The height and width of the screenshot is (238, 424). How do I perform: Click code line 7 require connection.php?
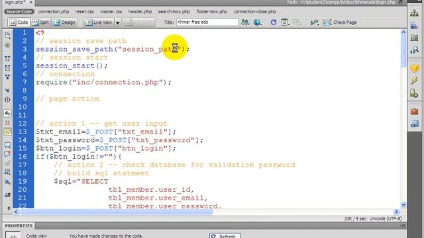(103, 82)
